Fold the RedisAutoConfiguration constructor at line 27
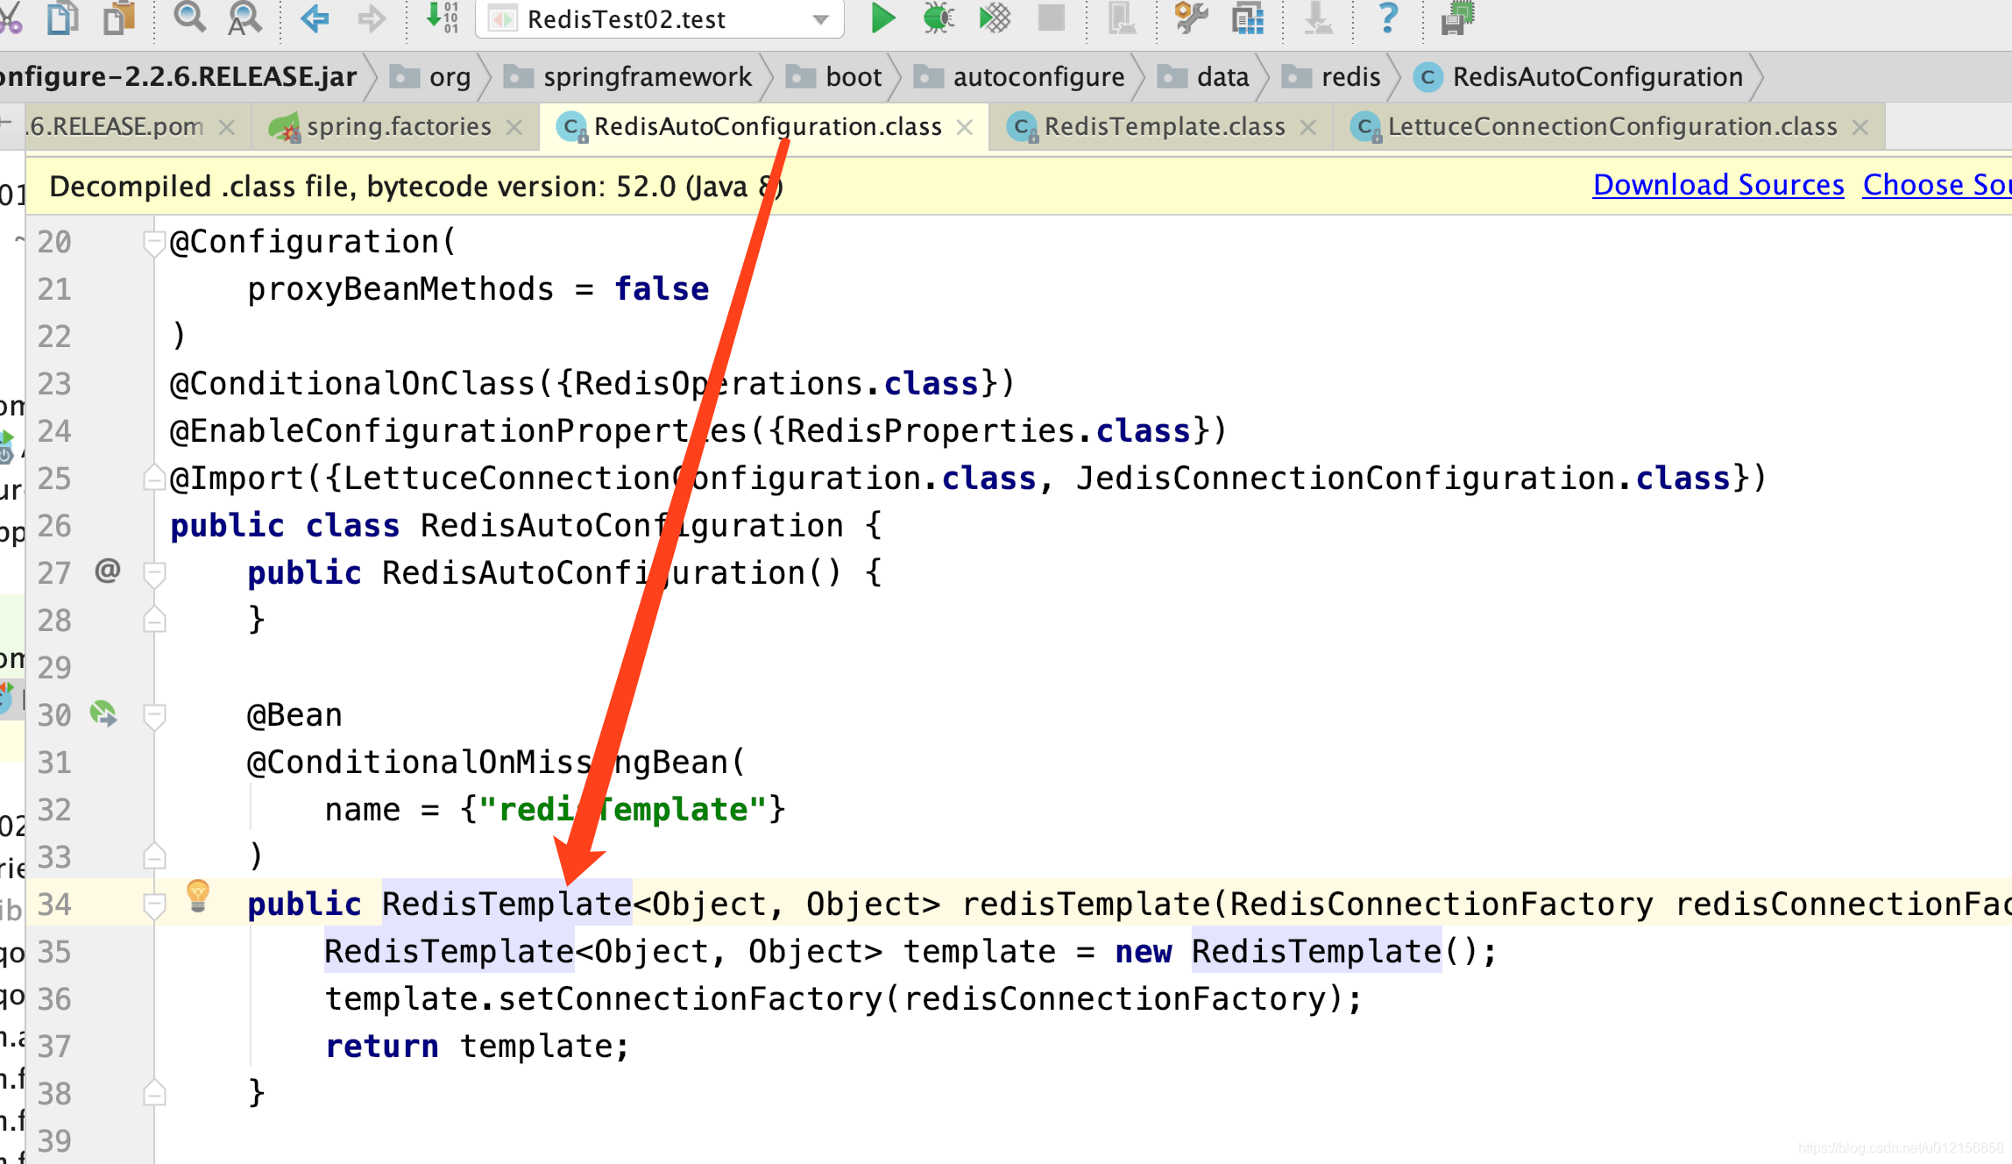This screenshot has width=2012, height=1164. [x=154, y=573]
